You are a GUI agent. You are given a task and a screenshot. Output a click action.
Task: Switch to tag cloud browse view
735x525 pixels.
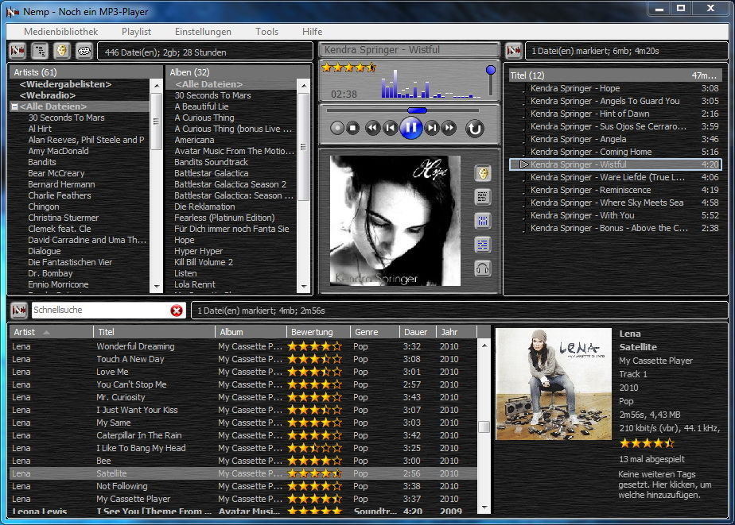84,52
